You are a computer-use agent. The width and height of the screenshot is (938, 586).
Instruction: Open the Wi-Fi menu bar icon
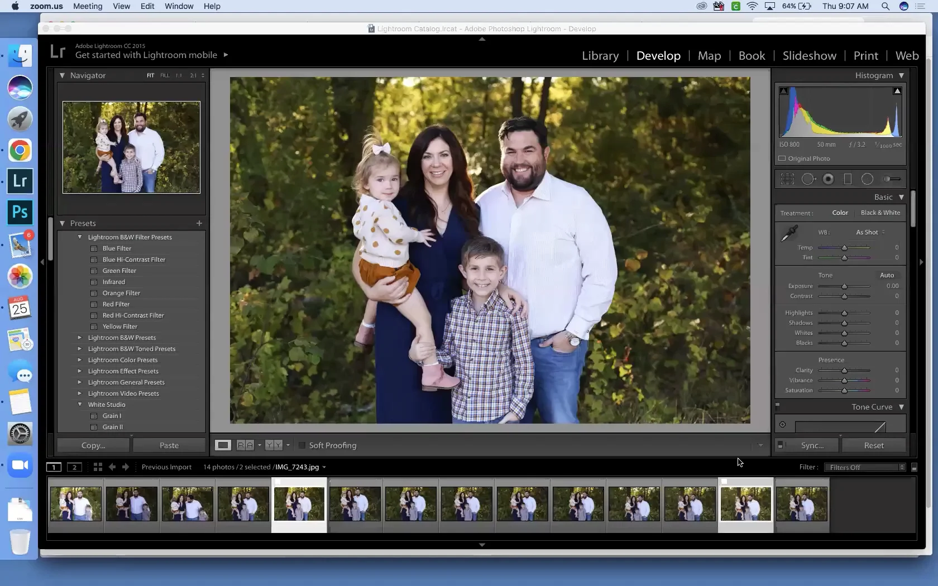click(752, 6)
